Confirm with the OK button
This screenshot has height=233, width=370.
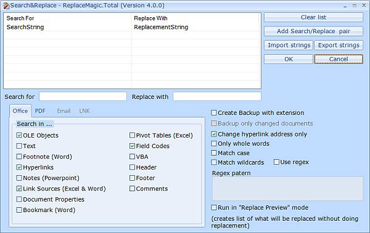[x=289, y=59]
